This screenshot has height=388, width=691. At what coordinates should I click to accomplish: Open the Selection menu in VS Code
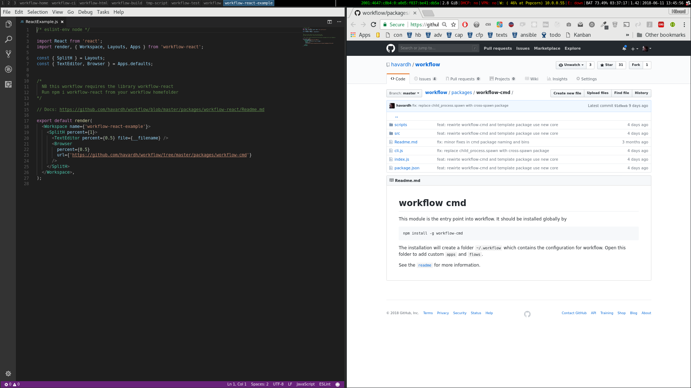coord(37,12)
